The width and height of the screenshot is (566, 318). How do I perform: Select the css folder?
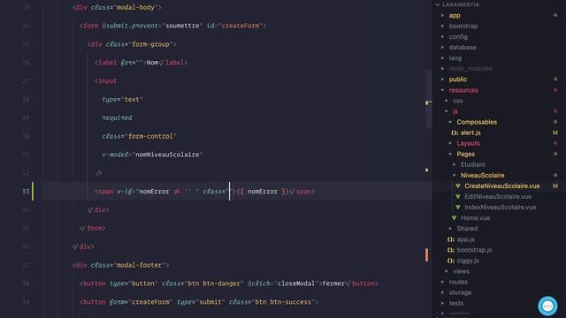click(x=458, y=101)
